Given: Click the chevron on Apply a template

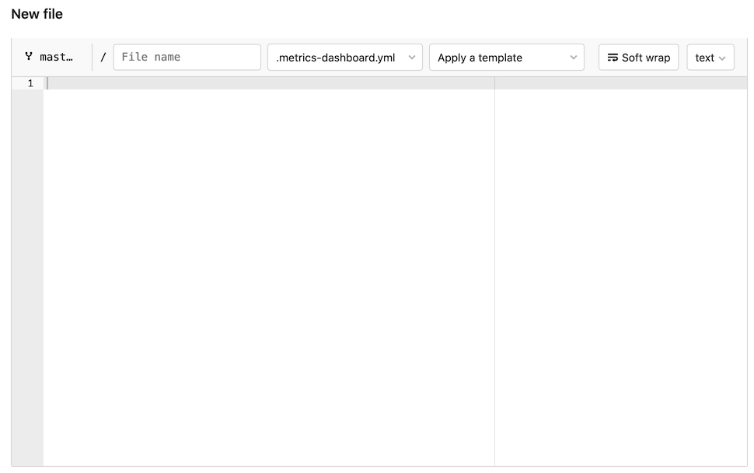Looking at the screenshot, I should pos(573,57).
